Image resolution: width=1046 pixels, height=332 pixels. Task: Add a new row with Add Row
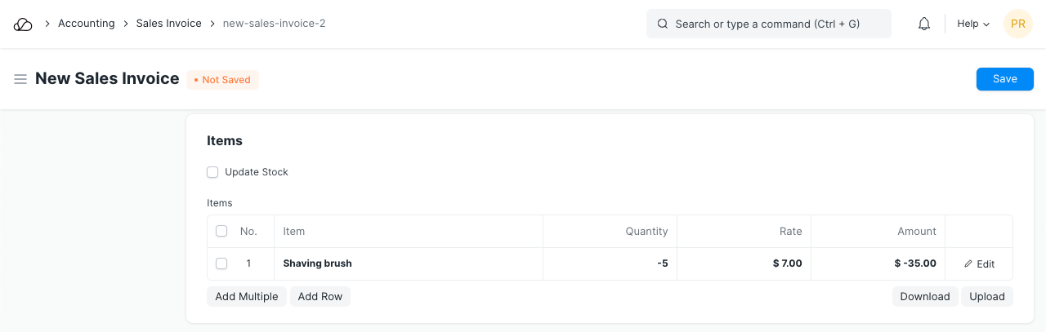(x=320, y=297)
